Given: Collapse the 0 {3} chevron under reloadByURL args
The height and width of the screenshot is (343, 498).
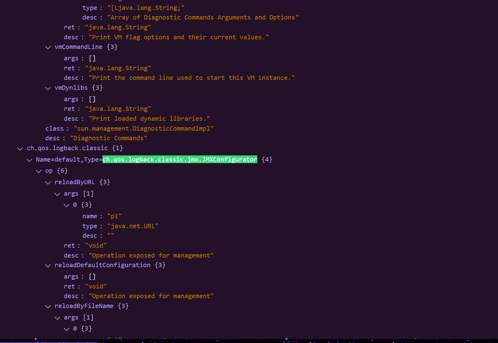Looking at the screenshot, I should (x=67, y=205).
